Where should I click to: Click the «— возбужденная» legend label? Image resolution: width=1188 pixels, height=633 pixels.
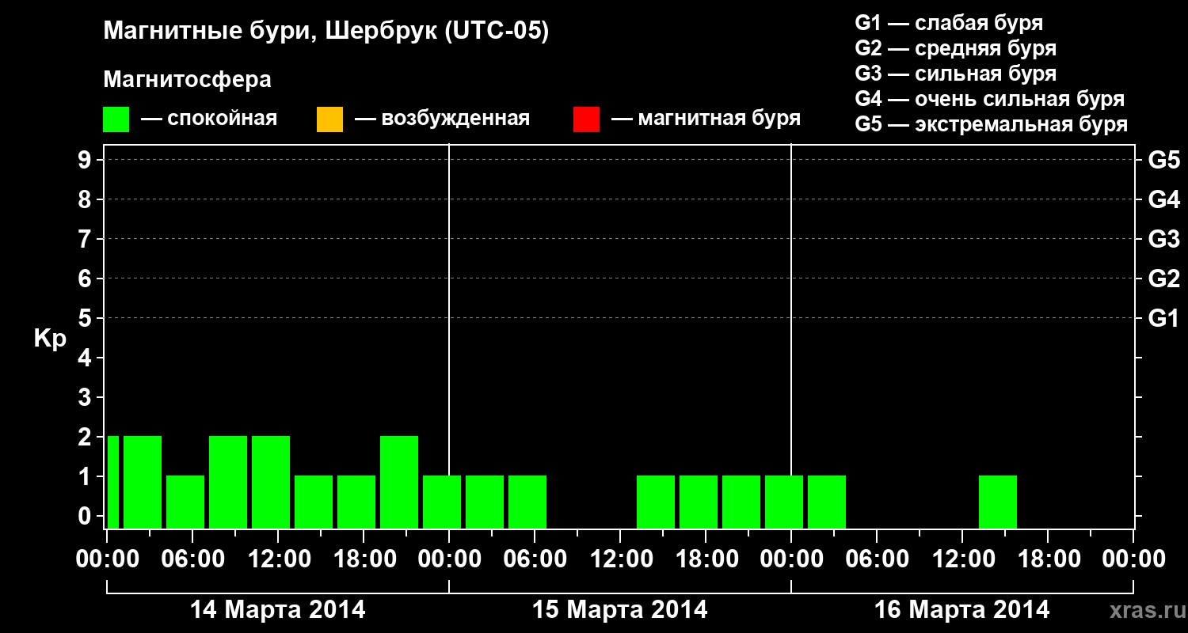tap(443, 119)
